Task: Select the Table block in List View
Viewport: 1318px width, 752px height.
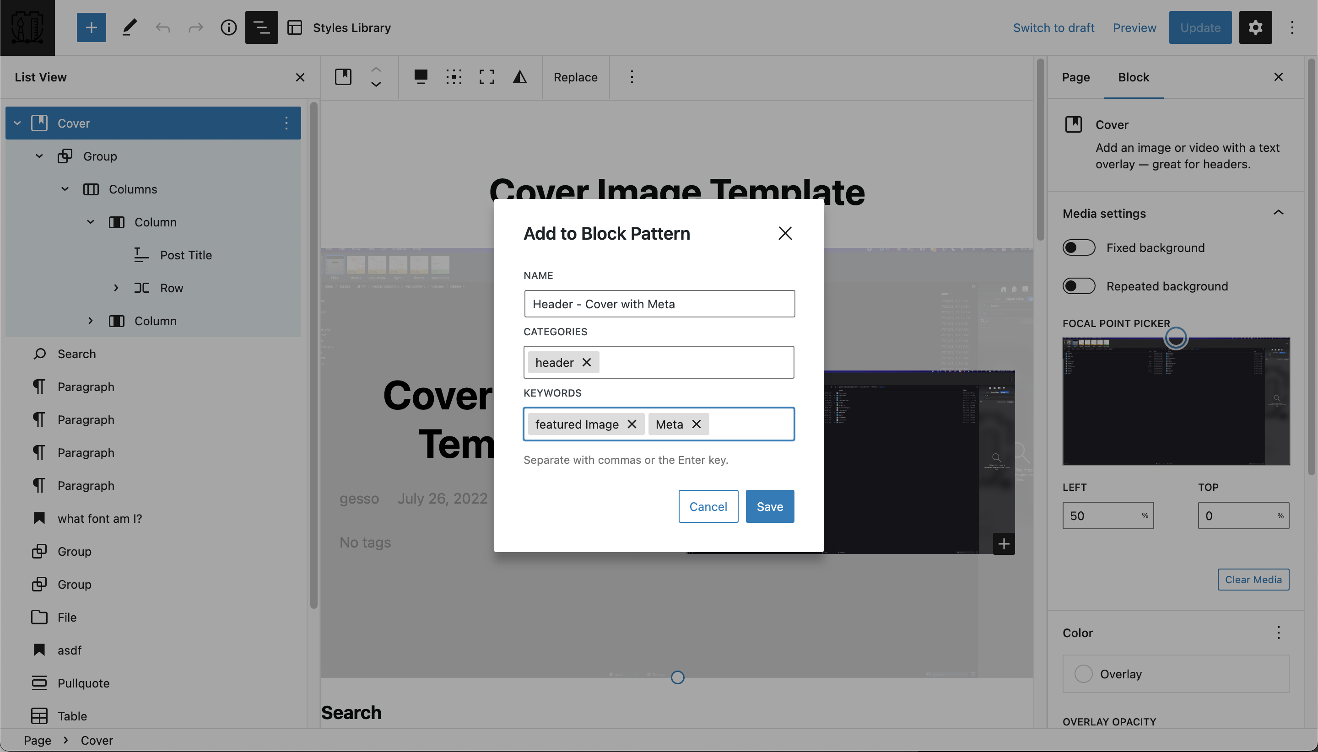Action: coord(72,716)
